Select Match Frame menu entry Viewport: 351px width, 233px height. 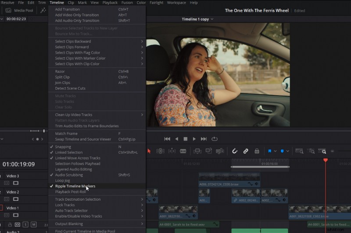(97, 133)
